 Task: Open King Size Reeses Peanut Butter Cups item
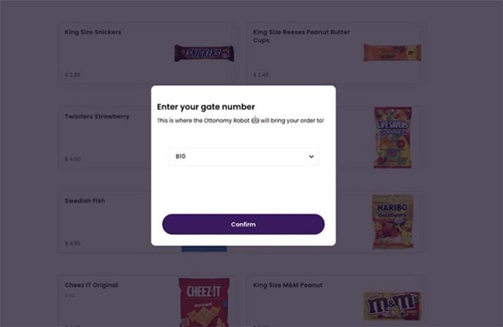[x=301, y=36]
